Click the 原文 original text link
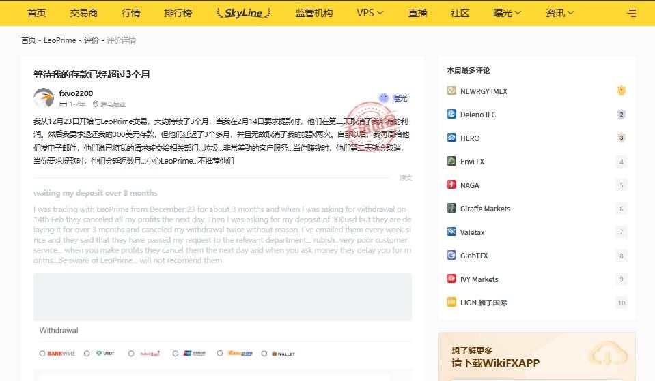 point(406,178)
